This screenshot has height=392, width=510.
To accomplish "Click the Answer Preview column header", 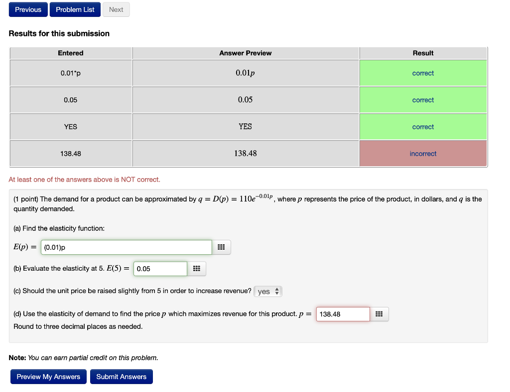I will tap(245, 53).
